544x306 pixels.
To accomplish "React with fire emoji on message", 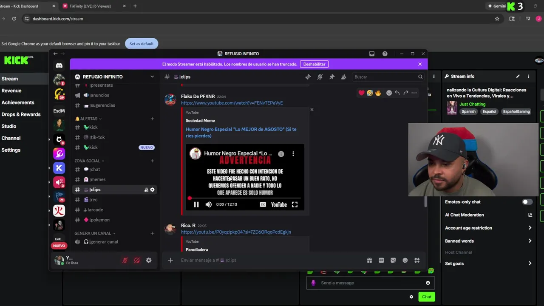I will coord(378,93).
